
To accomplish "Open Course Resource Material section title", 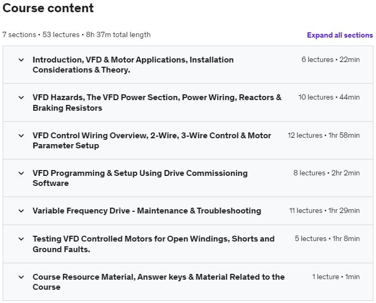I will point(158,282).
